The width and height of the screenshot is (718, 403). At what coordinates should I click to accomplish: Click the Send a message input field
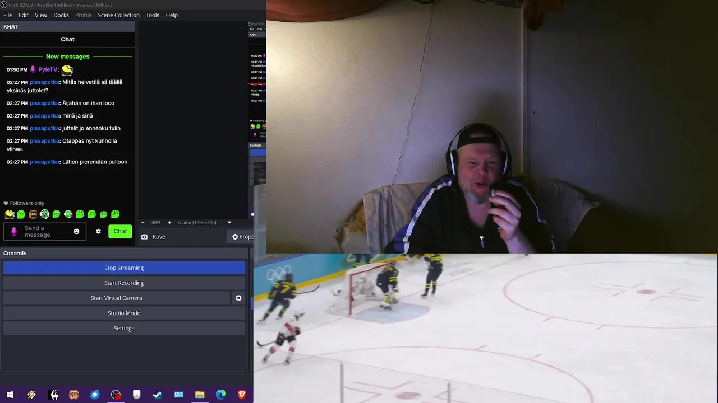[45, 231]
